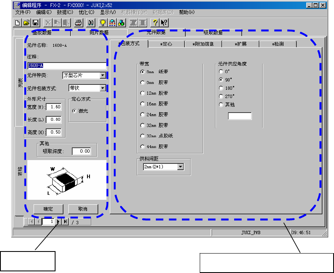Click the Paste toolbar icon
The height and width of the screenshot is (273, 334).
[x=66, y=23]
